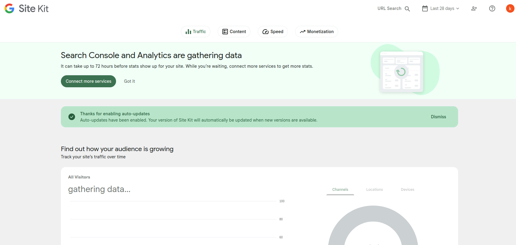Open the help question mark icon
The height and width of the screenshot is (245, 516).
[x=492, y=8]
